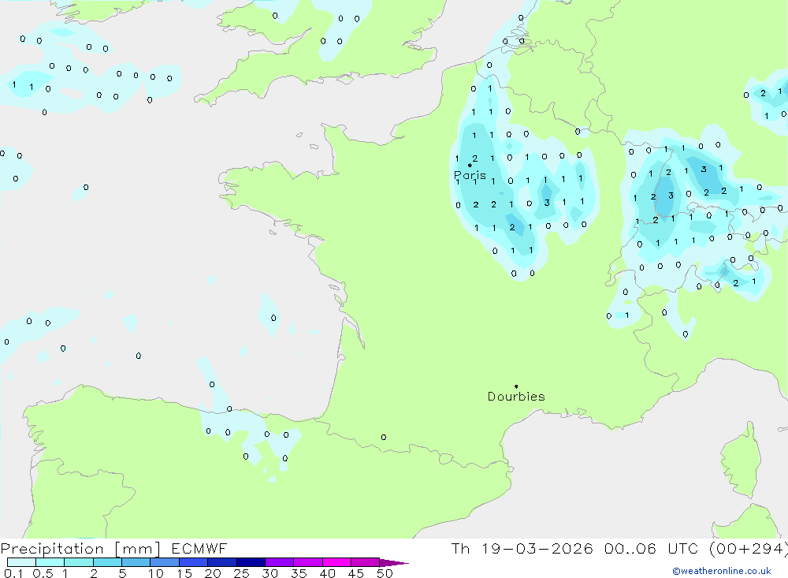The width and height of the screenshot is (788, 578).
Task: Pick the 10–15 mm legend swatch
Action: pyautogui.click(x=165, y=562)
